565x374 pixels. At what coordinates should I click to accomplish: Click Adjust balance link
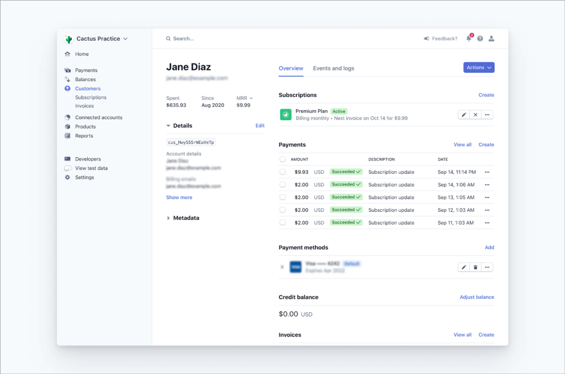[477, 297]
